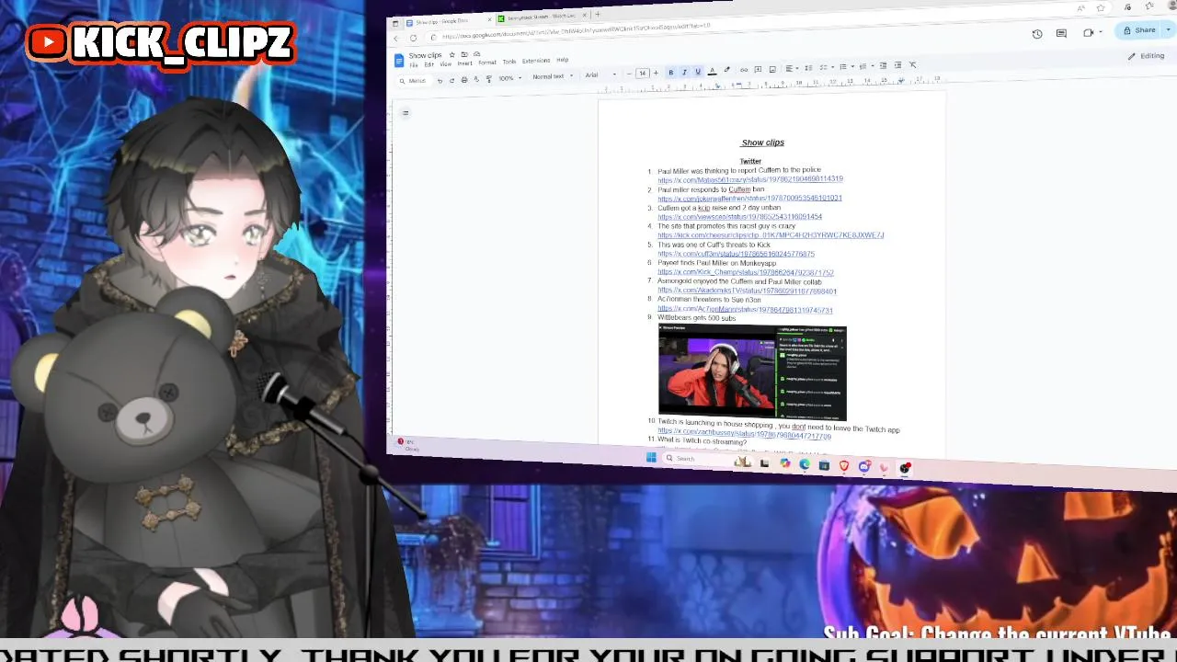Click the Print icon in Docs toolbar
This screenshot has width=1177, height=662.
pos(464,80)
